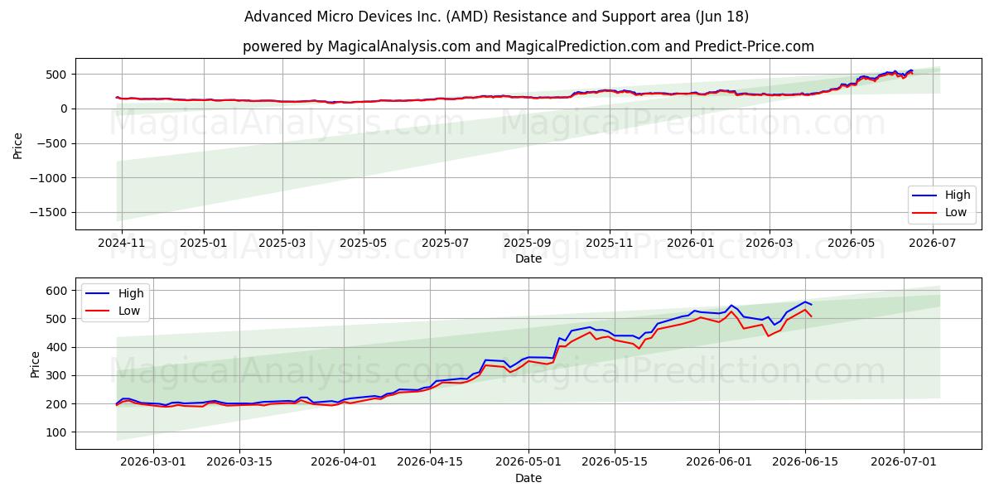Image resolution: width=994 pixels, height=497 pixels.
Task: Click the '2026-04-15' date tick label
Action: point(430,462)
